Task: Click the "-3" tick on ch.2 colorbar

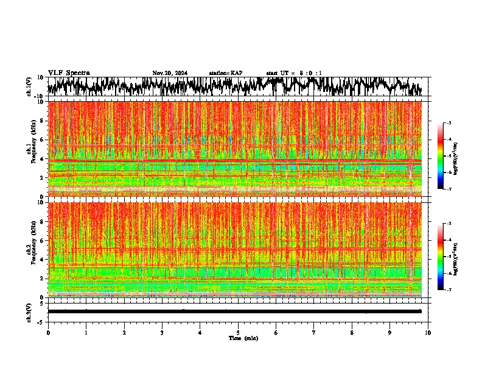Action: pyautogui.click(x=449, y=224)
